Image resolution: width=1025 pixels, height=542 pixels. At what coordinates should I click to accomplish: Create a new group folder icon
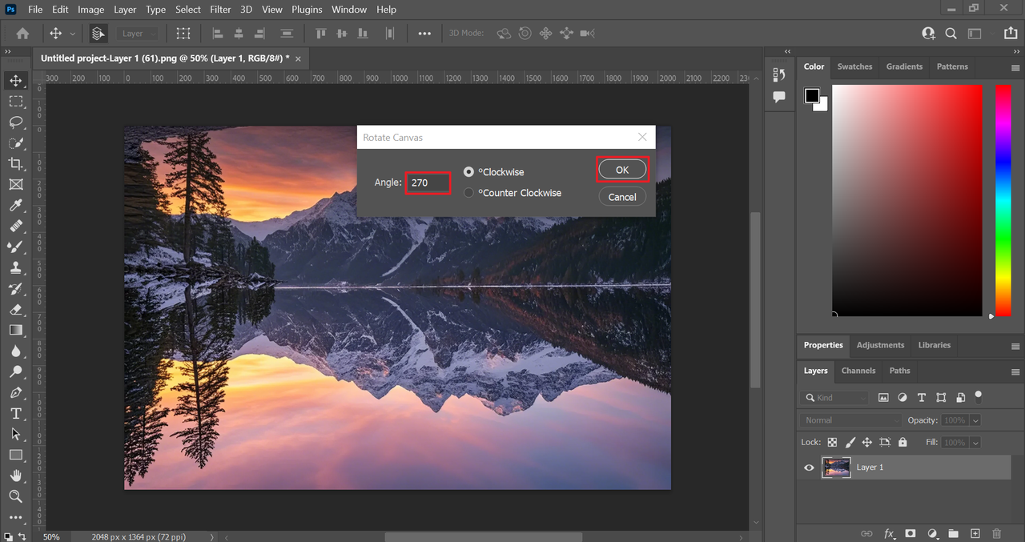[953, 533]
